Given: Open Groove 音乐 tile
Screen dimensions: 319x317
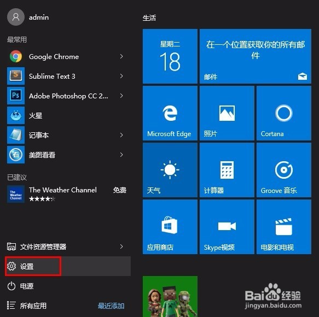Looking at the screenshot, I should click(284, 170).
